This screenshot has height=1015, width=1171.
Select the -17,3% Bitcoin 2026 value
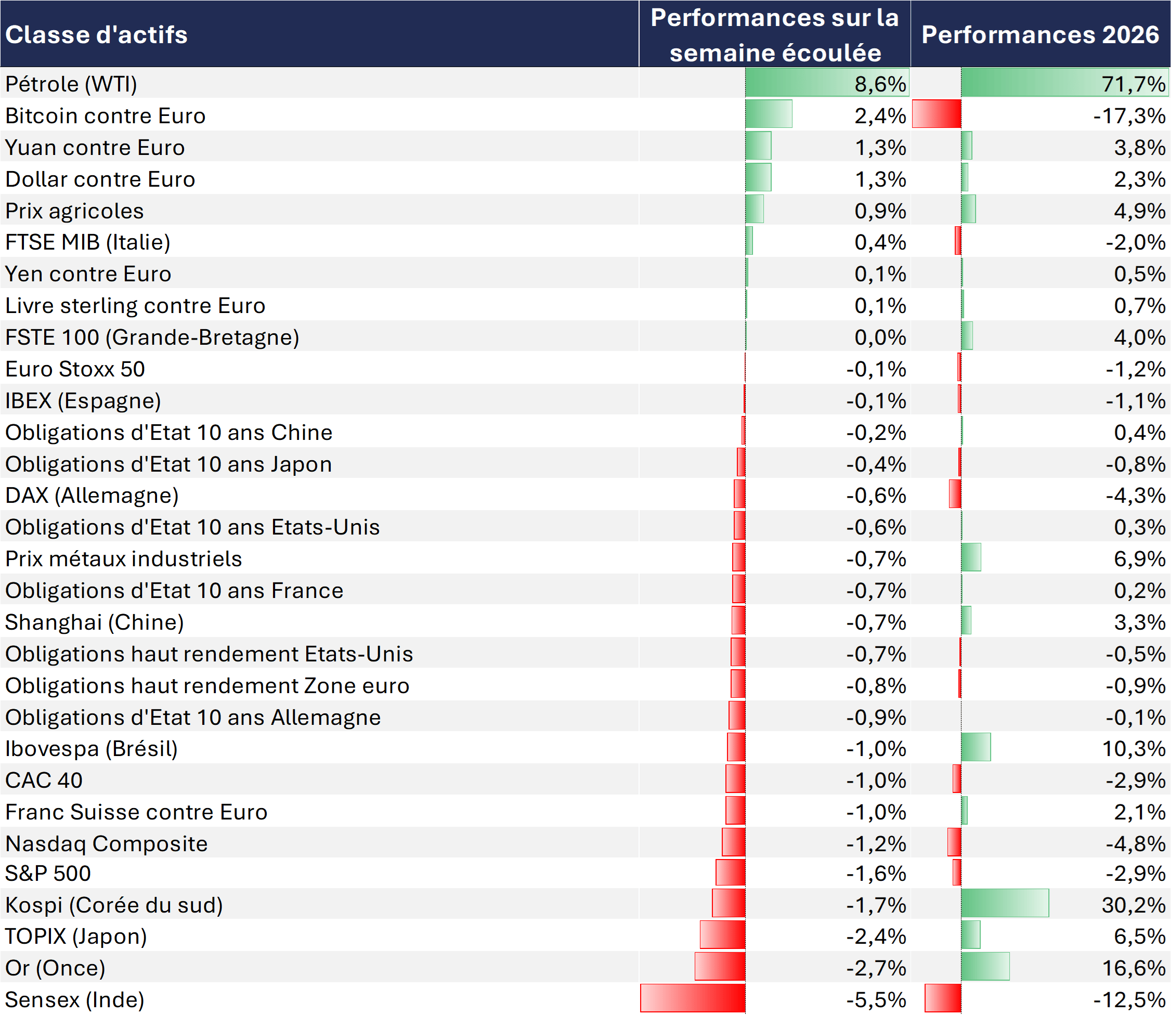coord(1128,115)
